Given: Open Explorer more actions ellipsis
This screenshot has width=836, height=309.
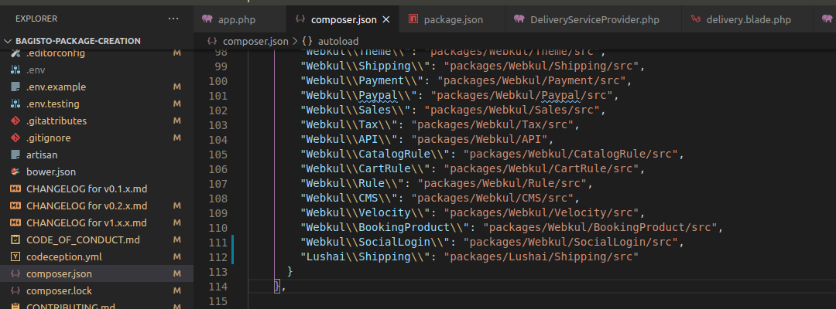Looking at the screenshot, I should coord(173,19).
